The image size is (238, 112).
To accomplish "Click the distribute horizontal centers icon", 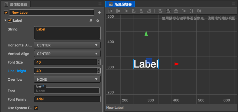I will 191,11.
